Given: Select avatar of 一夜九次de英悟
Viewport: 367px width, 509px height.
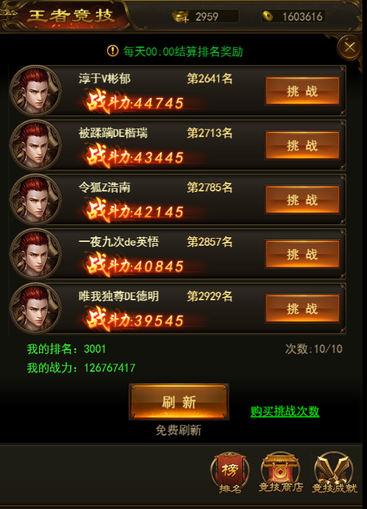Looking at the screenshot, I should 36,254.
